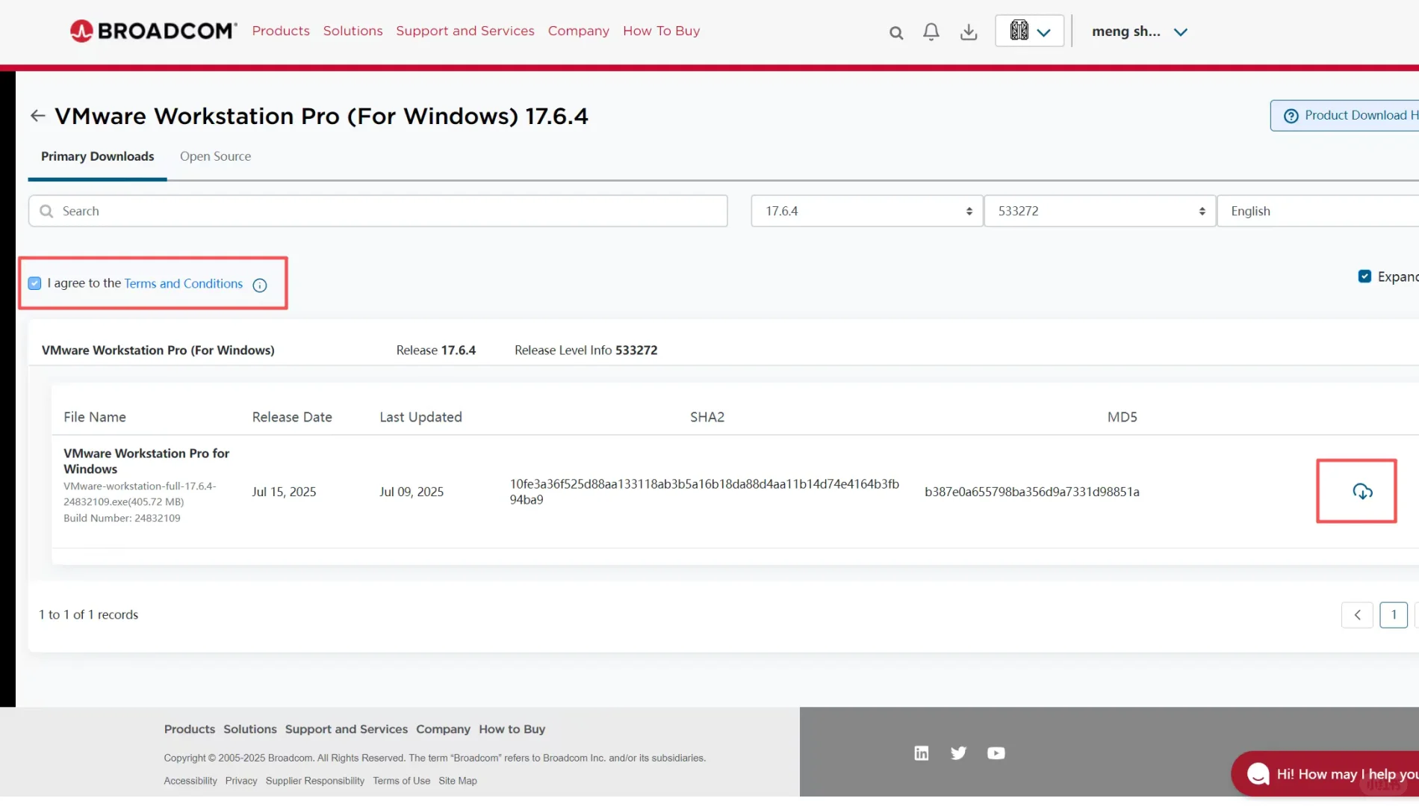Open the site search magnifier icon
This screenshot has height=807, width=1419.
click(896, 32)
